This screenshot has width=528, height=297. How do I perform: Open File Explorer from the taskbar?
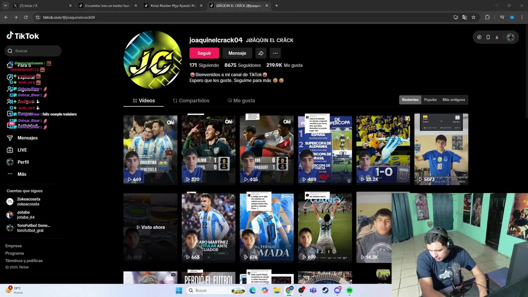click(x=277, y=290)
